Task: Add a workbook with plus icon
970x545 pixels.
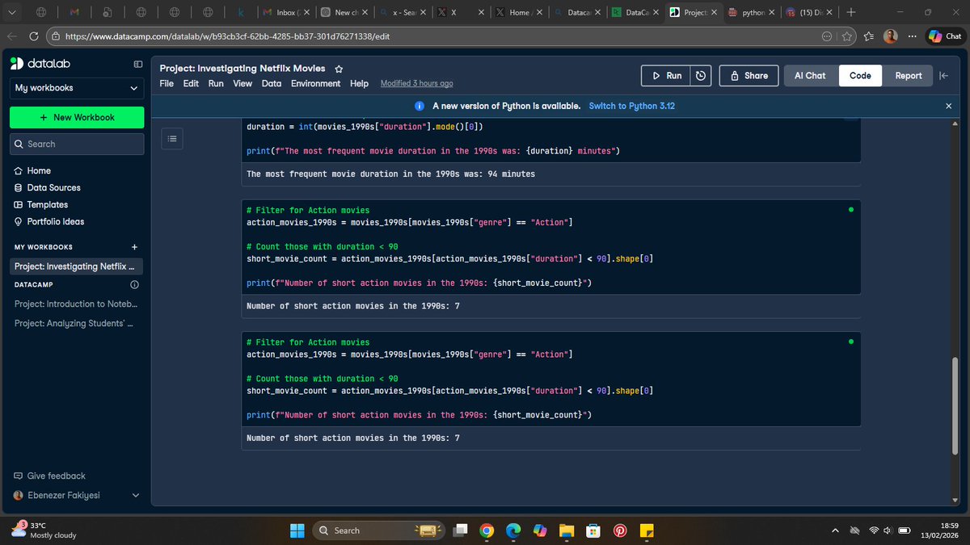Action: point(134,247)
